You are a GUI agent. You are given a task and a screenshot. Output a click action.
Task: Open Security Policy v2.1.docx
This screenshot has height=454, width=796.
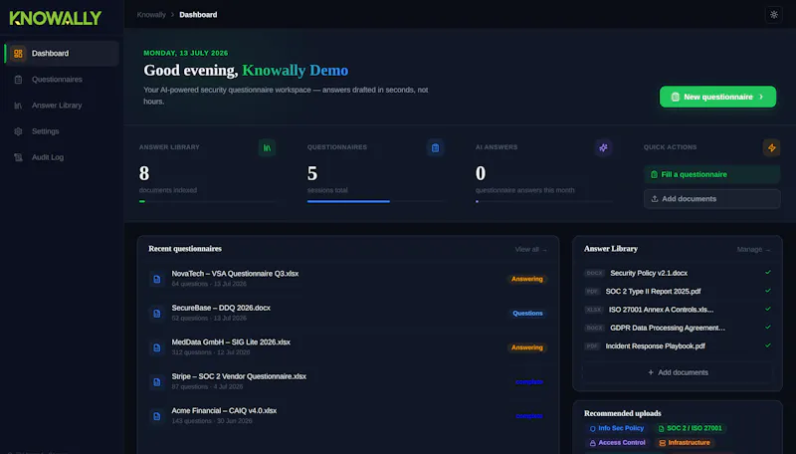coord(678,273)
